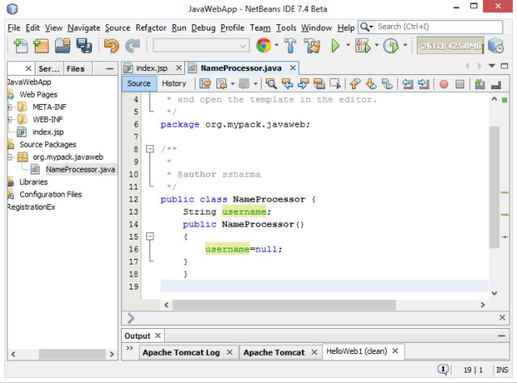Click the profiler icon beside memory bar

click(496, 46)
